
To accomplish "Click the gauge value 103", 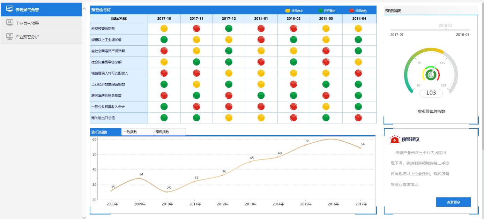I will tap(431, 93).
